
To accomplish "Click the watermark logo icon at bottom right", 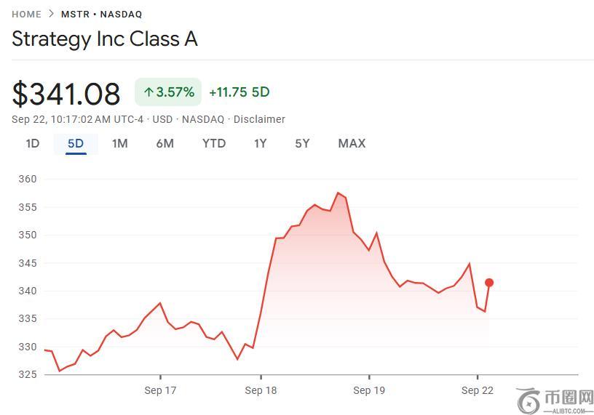I will (529, 399).
